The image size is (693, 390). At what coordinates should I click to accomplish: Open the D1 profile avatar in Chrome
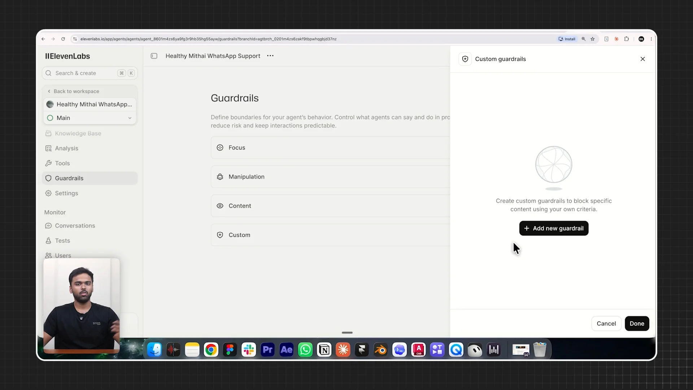[641, 39]
